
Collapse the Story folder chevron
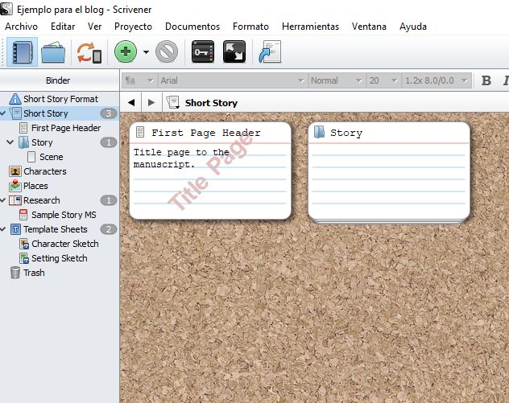[10, 142]
